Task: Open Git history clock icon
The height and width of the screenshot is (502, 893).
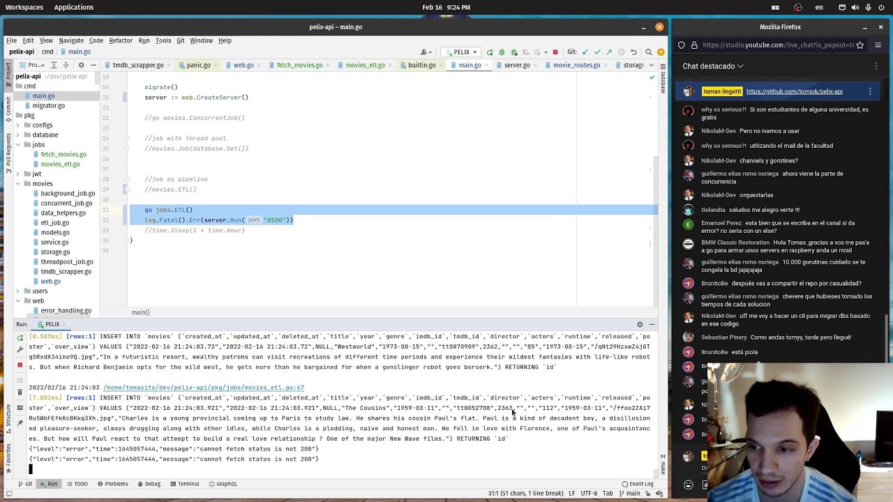Action: tap(621, 52)
